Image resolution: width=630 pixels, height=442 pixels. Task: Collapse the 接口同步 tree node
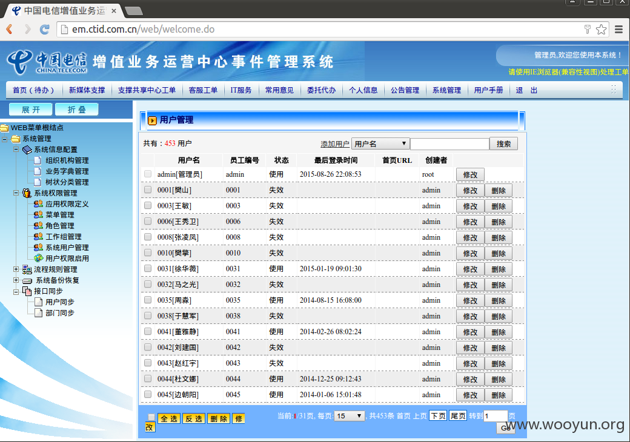16,292
